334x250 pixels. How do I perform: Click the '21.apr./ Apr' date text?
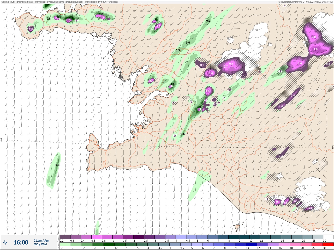[41, 241]
